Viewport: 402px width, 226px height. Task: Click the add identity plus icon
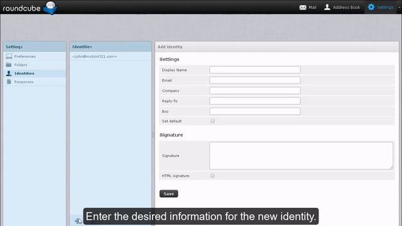[77, 220]
